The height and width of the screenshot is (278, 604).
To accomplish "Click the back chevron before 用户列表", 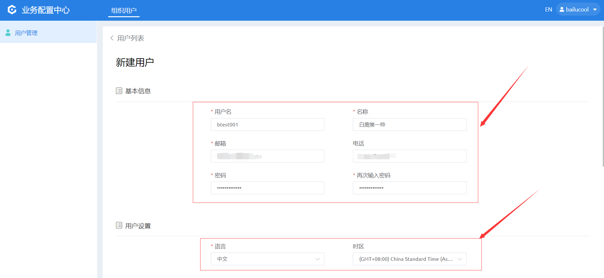I will point(112,38).
